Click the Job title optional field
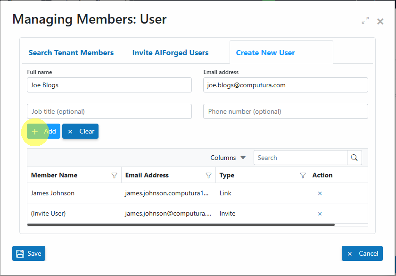396x276 pixels. [x=109, y=111]
